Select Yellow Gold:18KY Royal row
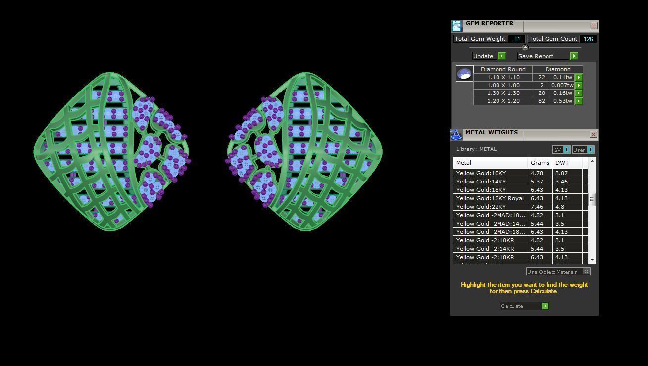This screenshot has width=648, height=366. [520, 198]
